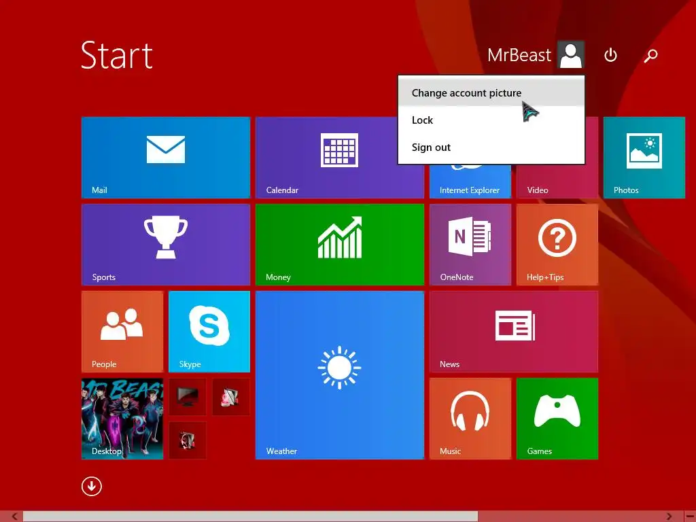
Task: Select Change account picture
Action: [x=491, y=92]
